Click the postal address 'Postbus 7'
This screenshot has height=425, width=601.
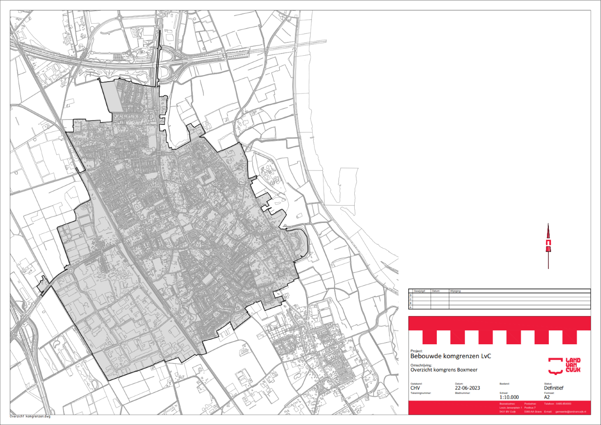coord(530,408)
